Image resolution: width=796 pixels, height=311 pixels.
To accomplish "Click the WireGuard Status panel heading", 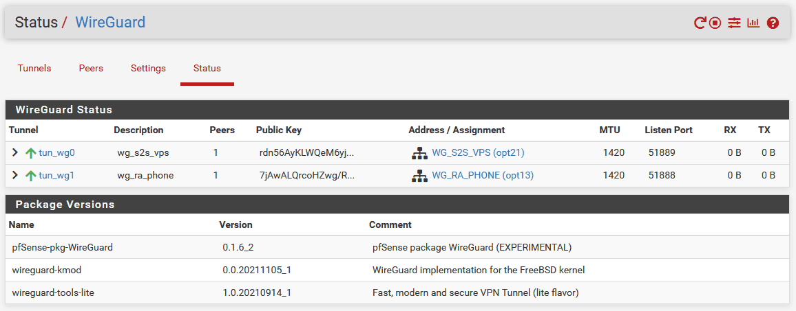I will [64, 110].
